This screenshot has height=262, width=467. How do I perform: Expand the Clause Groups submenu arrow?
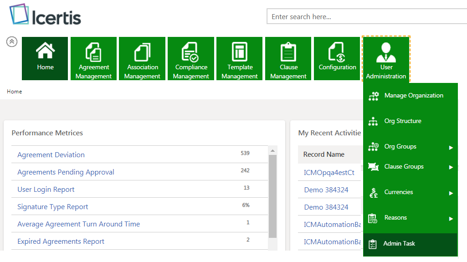coord(451,167)
